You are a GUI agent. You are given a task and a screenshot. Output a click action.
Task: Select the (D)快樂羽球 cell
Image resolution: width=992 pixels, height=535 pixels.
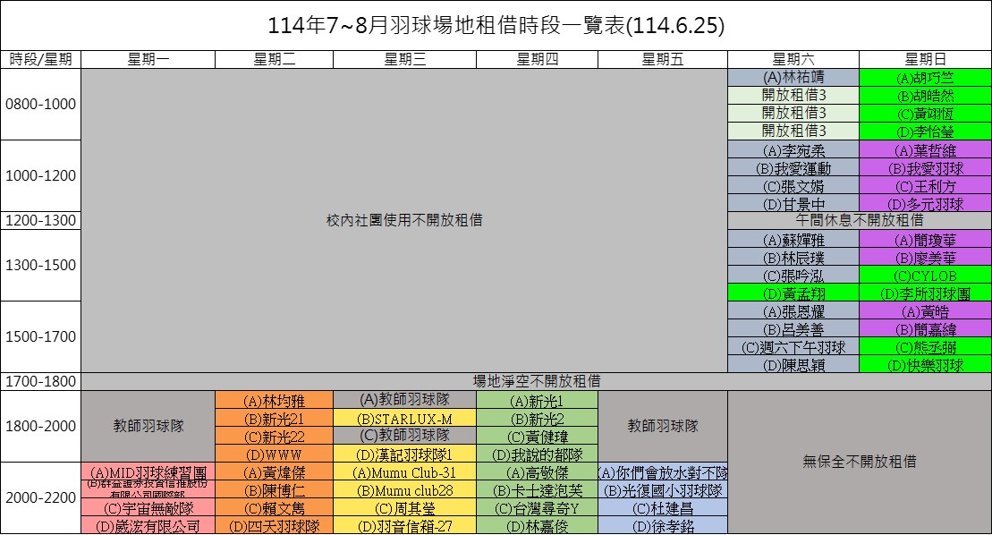[x=925, y=364]
